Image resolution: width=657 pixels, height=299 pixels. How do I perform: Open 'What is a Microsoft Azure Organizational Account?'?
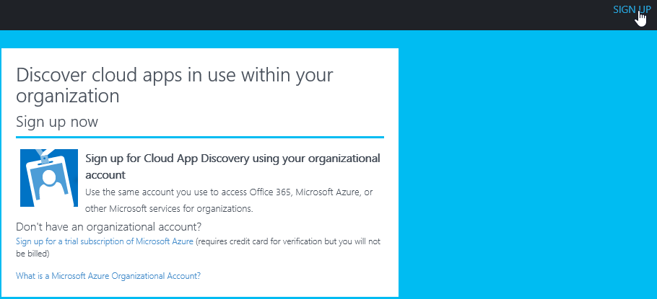coord(108,275)
